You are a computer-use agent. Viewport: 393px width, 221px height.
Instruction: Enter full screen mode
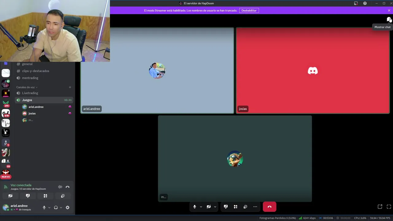tap(389, 207)
